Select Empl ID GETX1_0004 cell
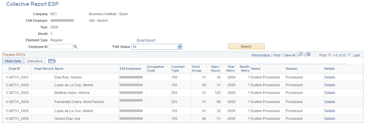 click(19, 102)
